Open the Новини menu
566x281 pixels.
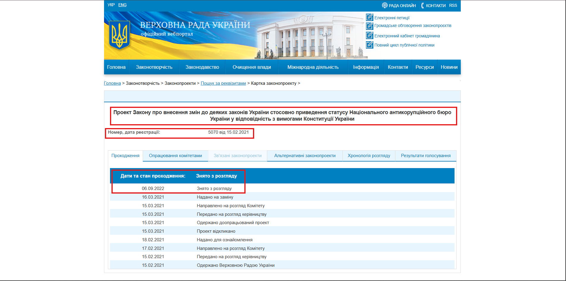pos(449,67)
